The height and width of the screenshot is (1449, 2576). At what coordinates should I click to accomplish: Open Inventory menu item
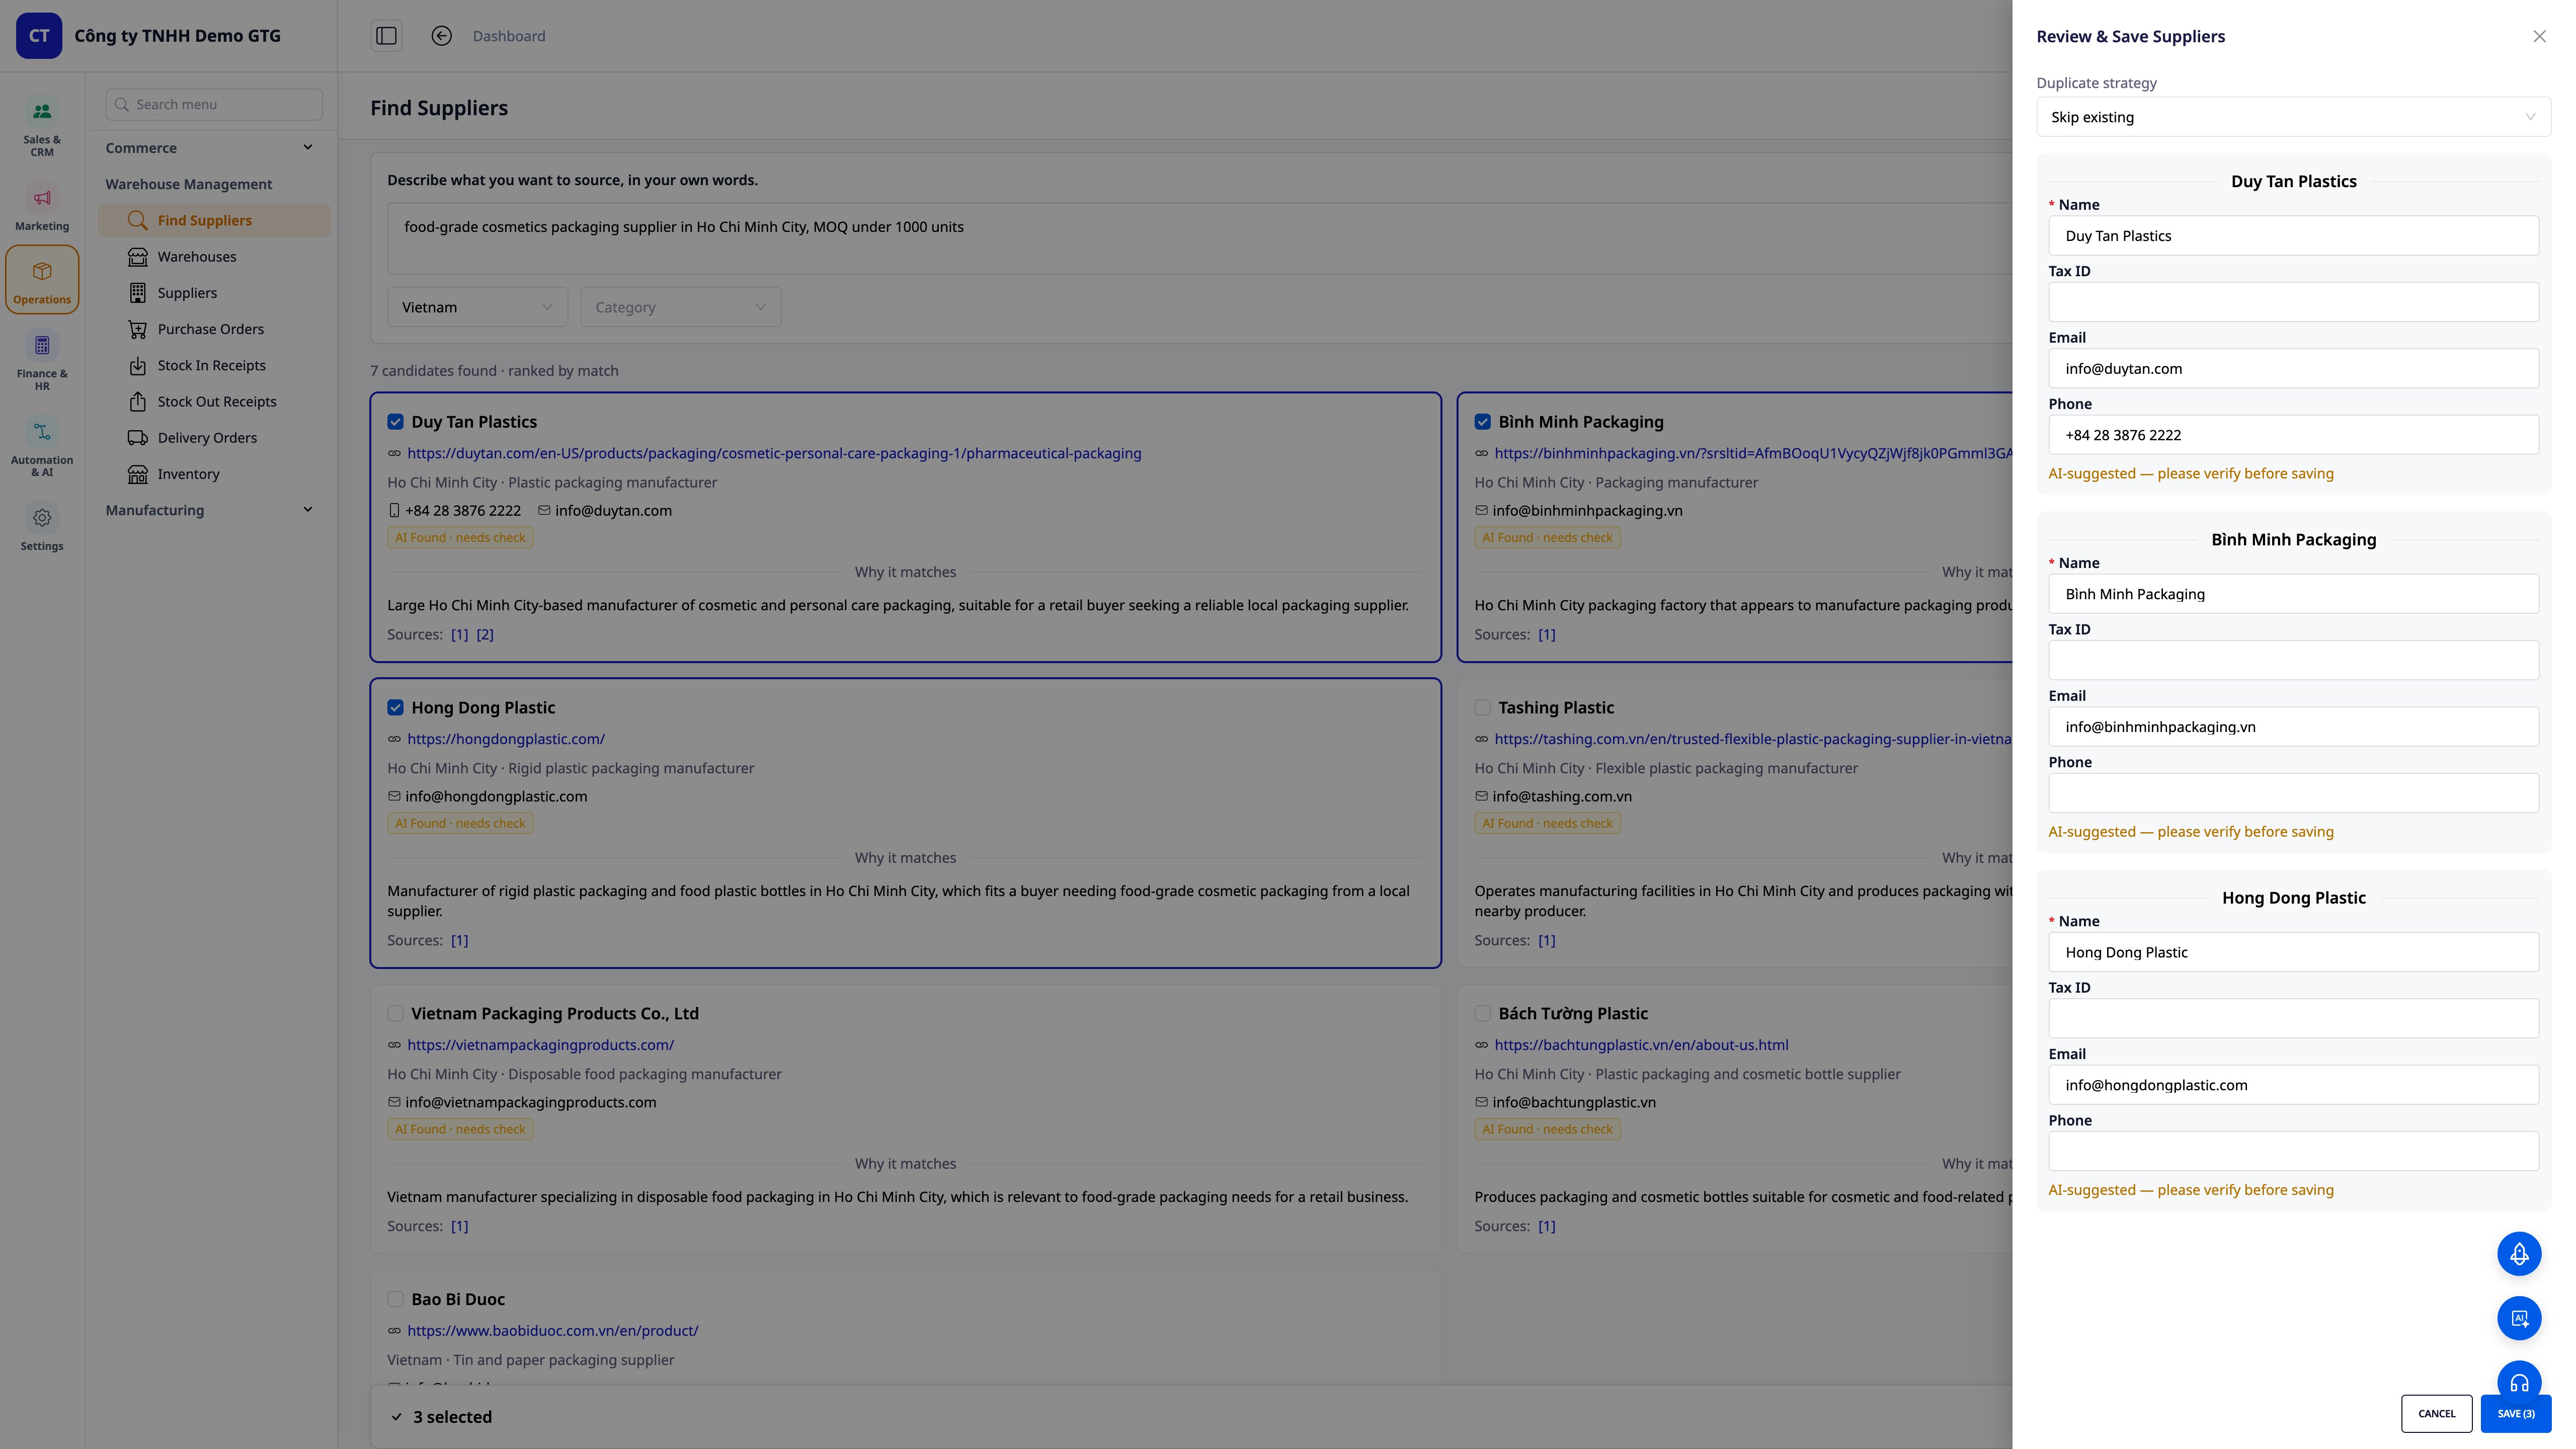point(214,474)
